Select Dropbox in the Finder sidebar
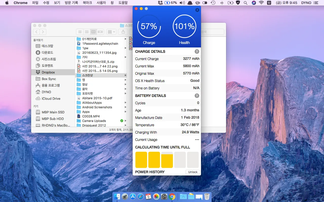 (x=48, y=72)
